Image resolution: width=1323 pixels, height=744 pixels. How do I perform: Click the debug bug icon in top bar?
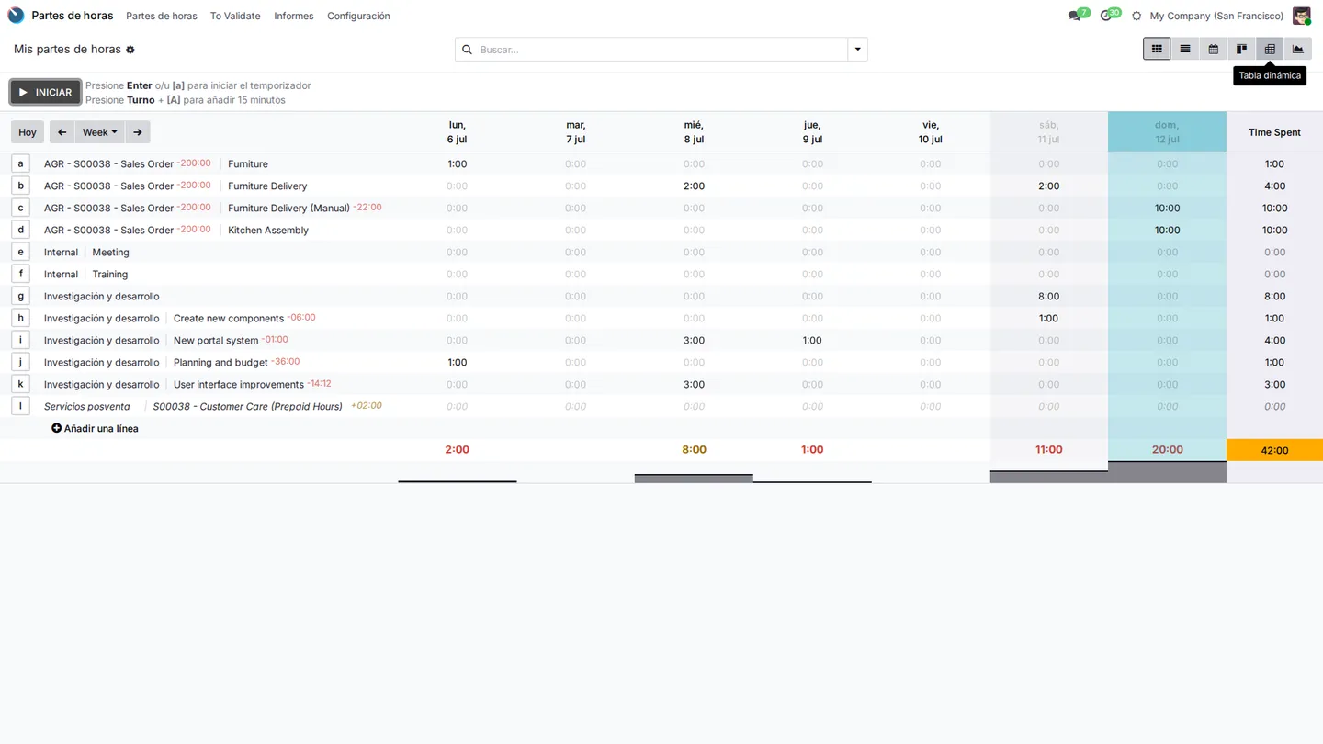click(1136, 16)
